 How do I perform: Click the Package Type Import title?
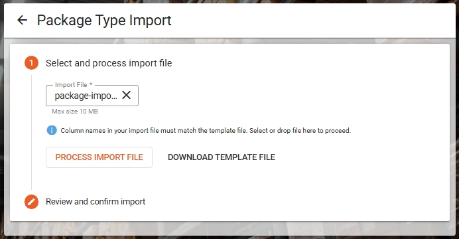pyautogui.click(x=104, y=20)
